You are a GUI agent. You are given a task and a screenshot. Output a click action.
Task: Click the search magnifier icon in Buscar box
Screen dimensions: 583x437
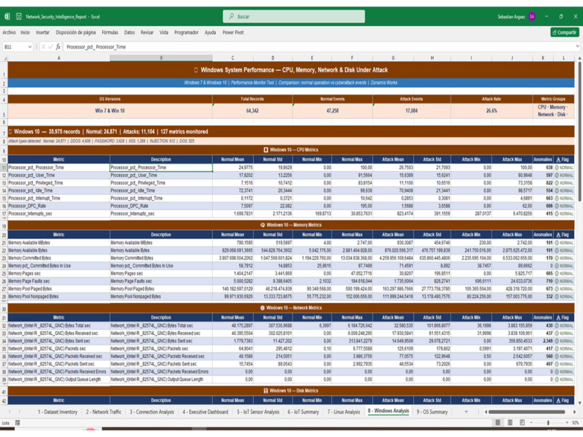point(231,16)
